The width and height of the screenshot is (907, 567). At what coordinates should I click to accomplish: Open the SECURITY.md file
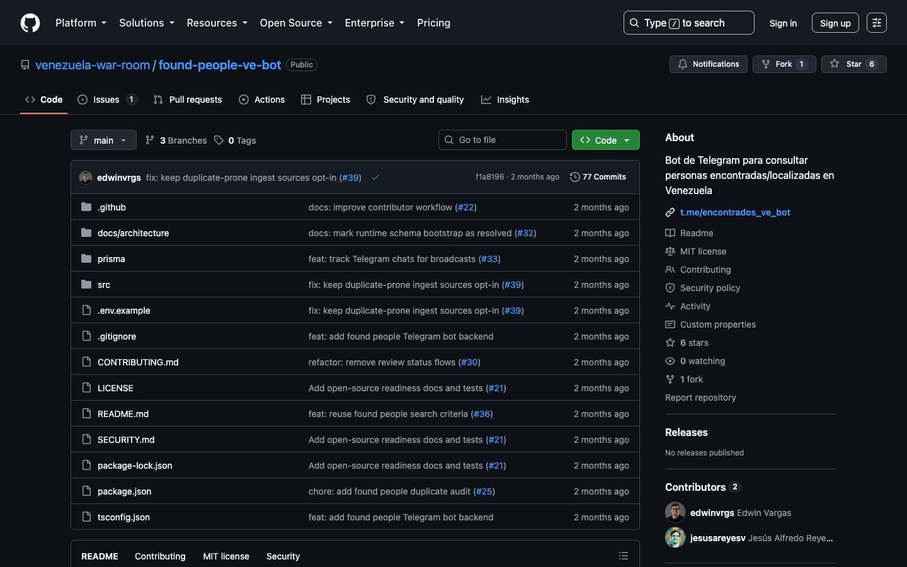click(126, 440)
